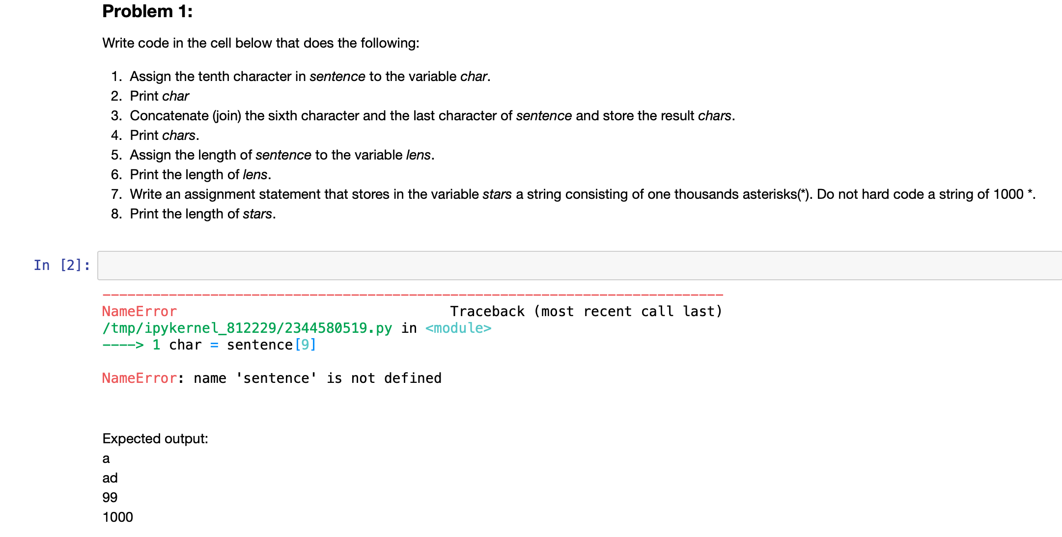
Task: Click the 99 value in expected output
Action: coord(110,497)
